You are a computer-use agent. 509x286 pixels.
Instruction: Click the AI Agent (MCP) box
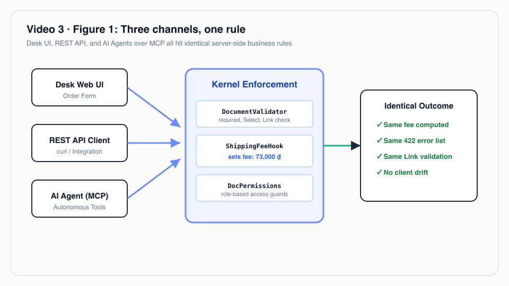[80, 199]
